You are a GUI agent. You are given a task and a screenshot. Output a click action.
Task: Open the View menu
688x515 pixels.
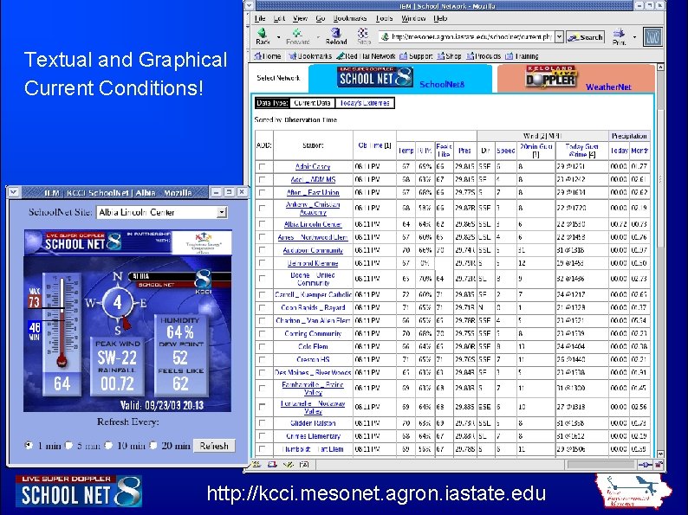[300, 18]
